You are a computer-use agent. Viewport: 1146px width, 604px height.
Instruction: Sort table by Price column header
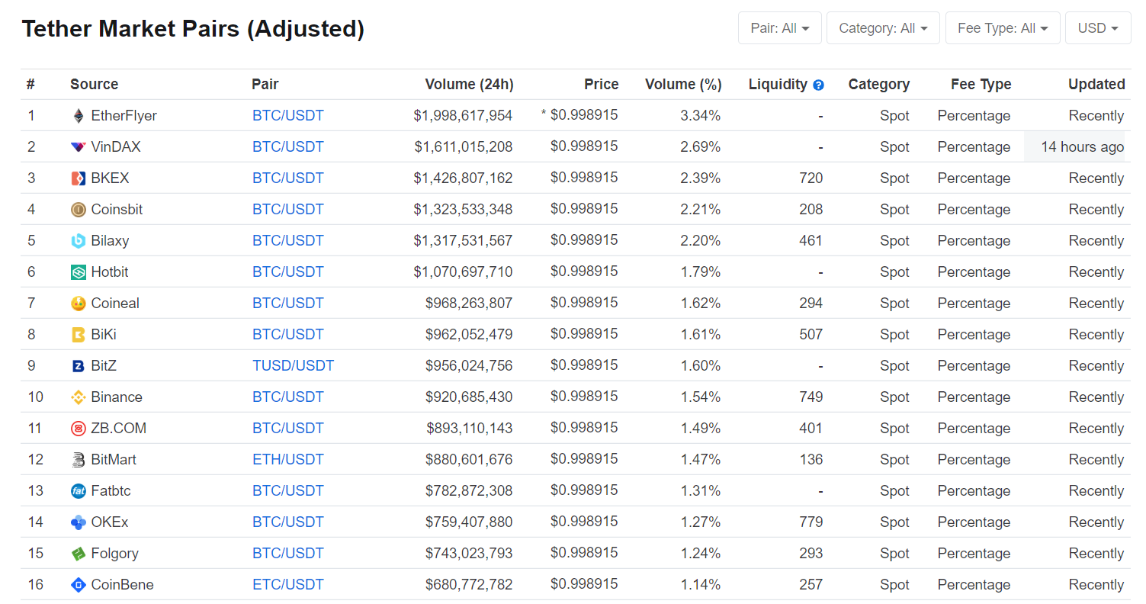601,85
